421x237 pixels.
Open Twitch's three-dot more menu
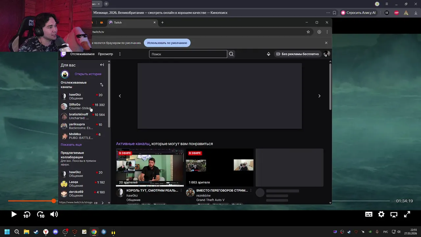point(120,54)
